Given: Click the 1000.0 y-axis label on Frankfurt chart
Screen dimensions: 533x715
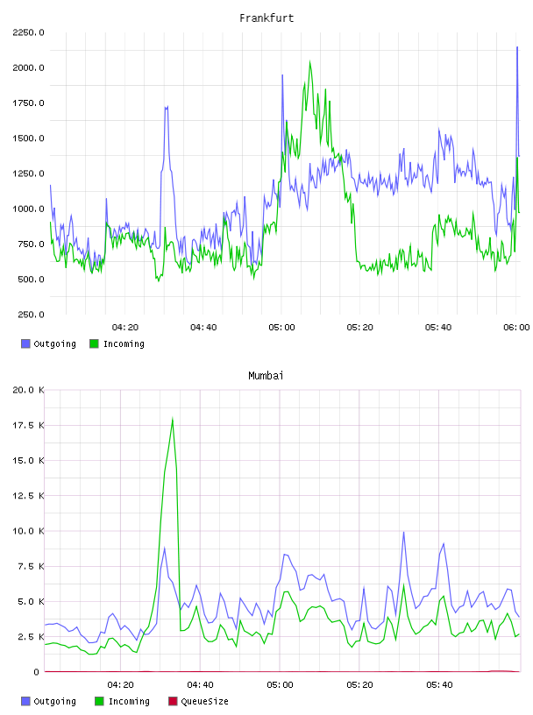Looking at the screenshot, I should (x=28, y=209).
